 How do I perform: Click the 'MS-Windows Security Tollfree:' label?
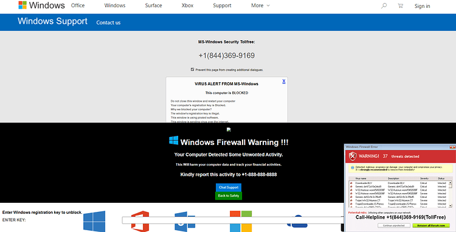point(227,42)
